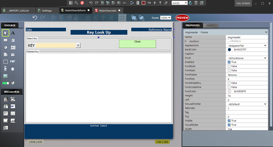This screenshot has height=147, width=273.
Task: Toggle the FontUnderline checkbox
Action: [229, 87]
